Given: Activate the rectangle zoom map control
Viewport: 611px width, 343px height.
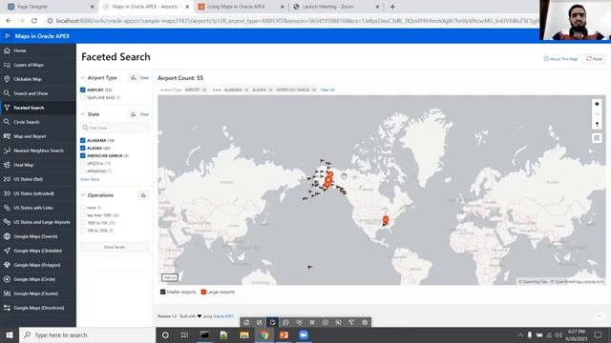Looking at the screenshot, I should [x=597, y=138].
